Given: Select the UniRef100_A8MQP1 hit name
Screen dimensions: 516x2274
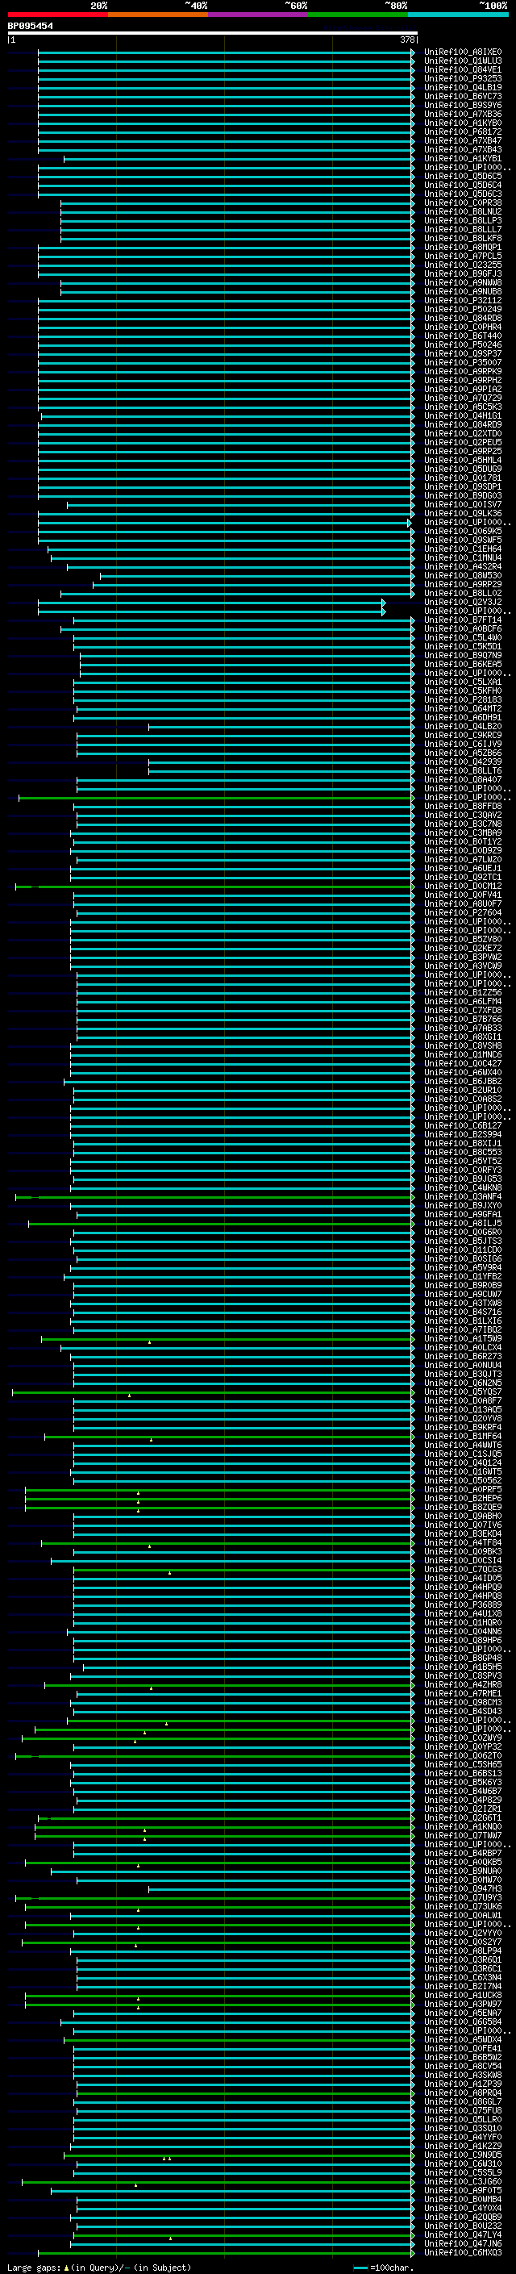Looking at the screenshot, I should (x=462, y=247).
